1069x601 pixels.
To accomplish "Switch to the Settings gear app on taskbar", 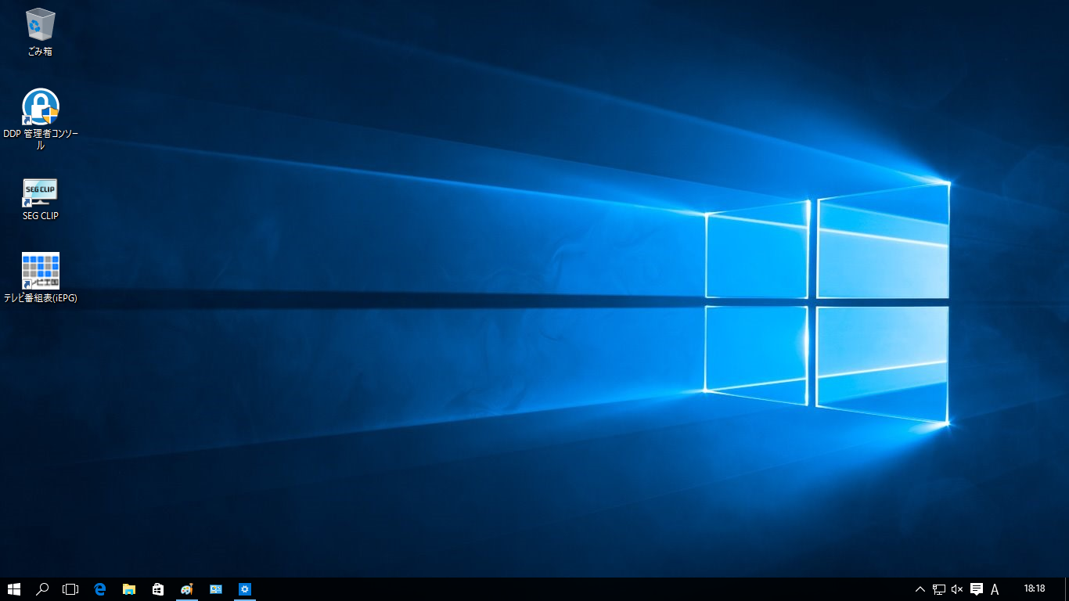I will pos(245,589).
